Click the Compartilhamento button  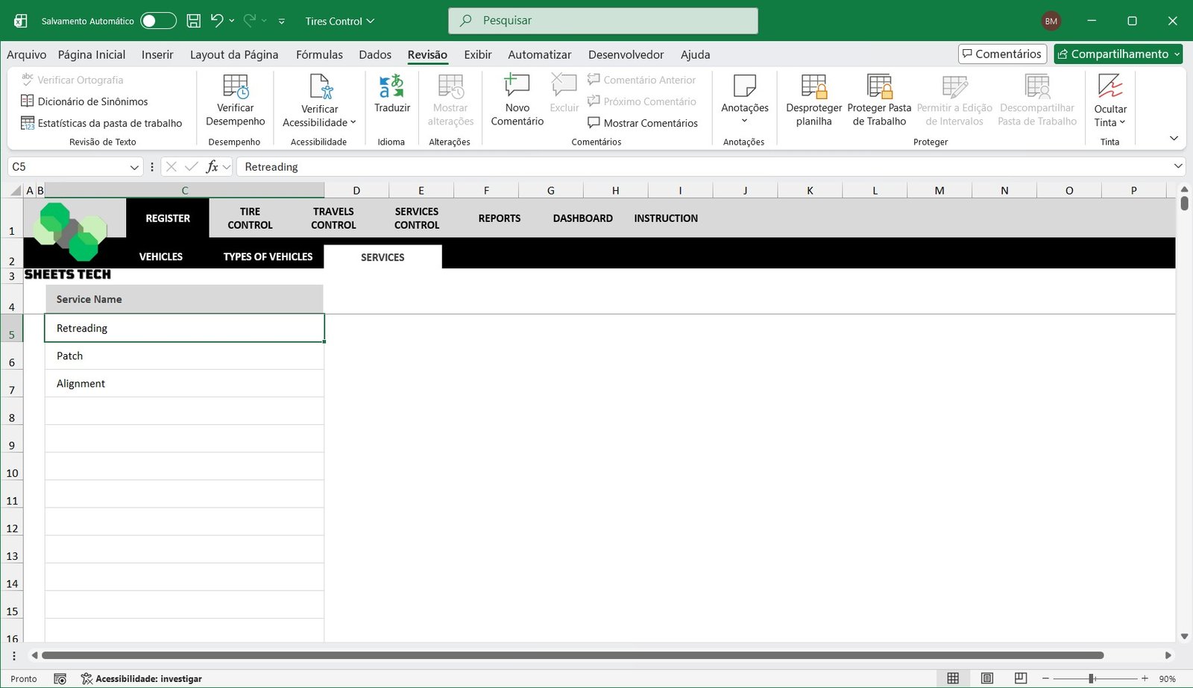[1118, 54]
